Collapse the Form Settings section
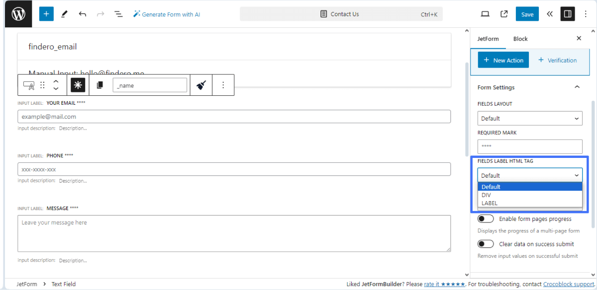 point(577,87)
